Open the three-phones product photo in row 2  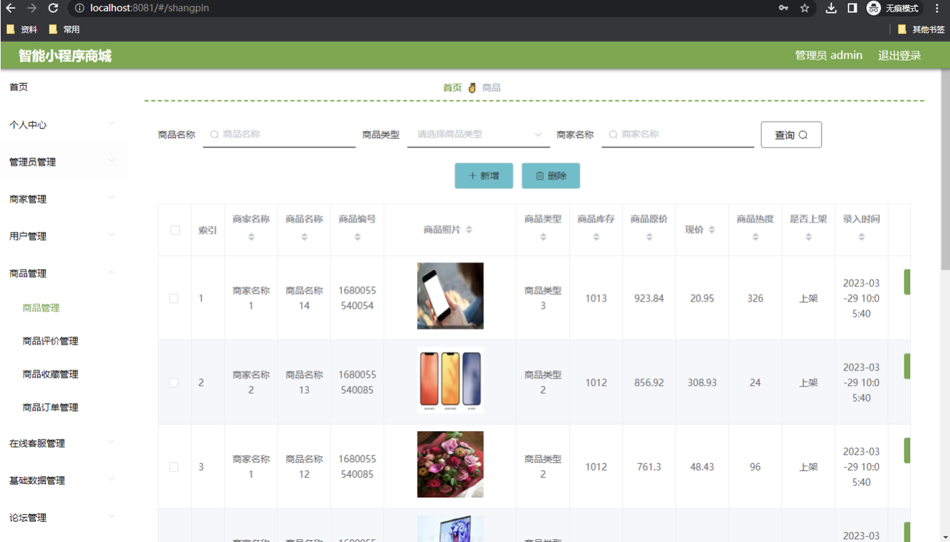click(x=450, y=380)
